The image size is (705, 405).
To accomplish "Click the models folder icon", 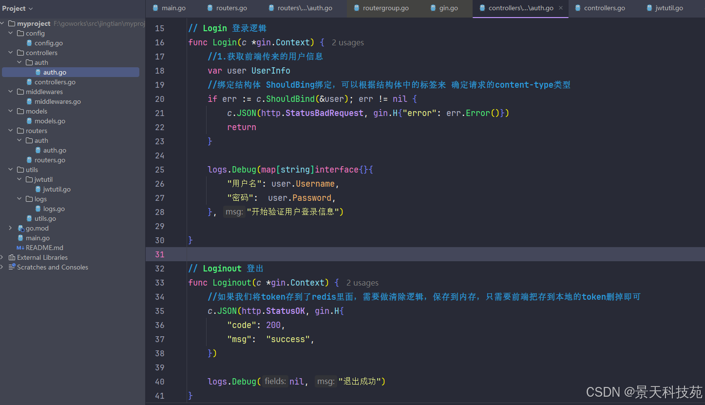I will tap(20, 111).
